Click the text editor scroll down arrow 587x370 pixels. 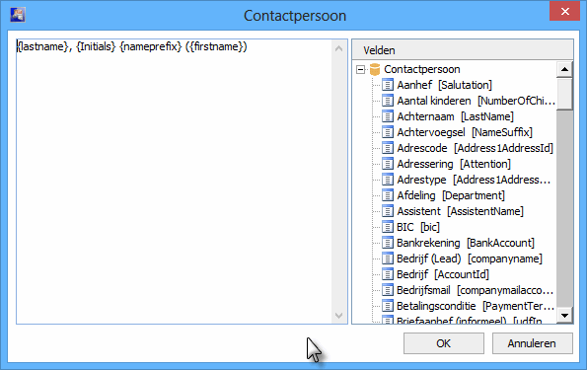338,316
